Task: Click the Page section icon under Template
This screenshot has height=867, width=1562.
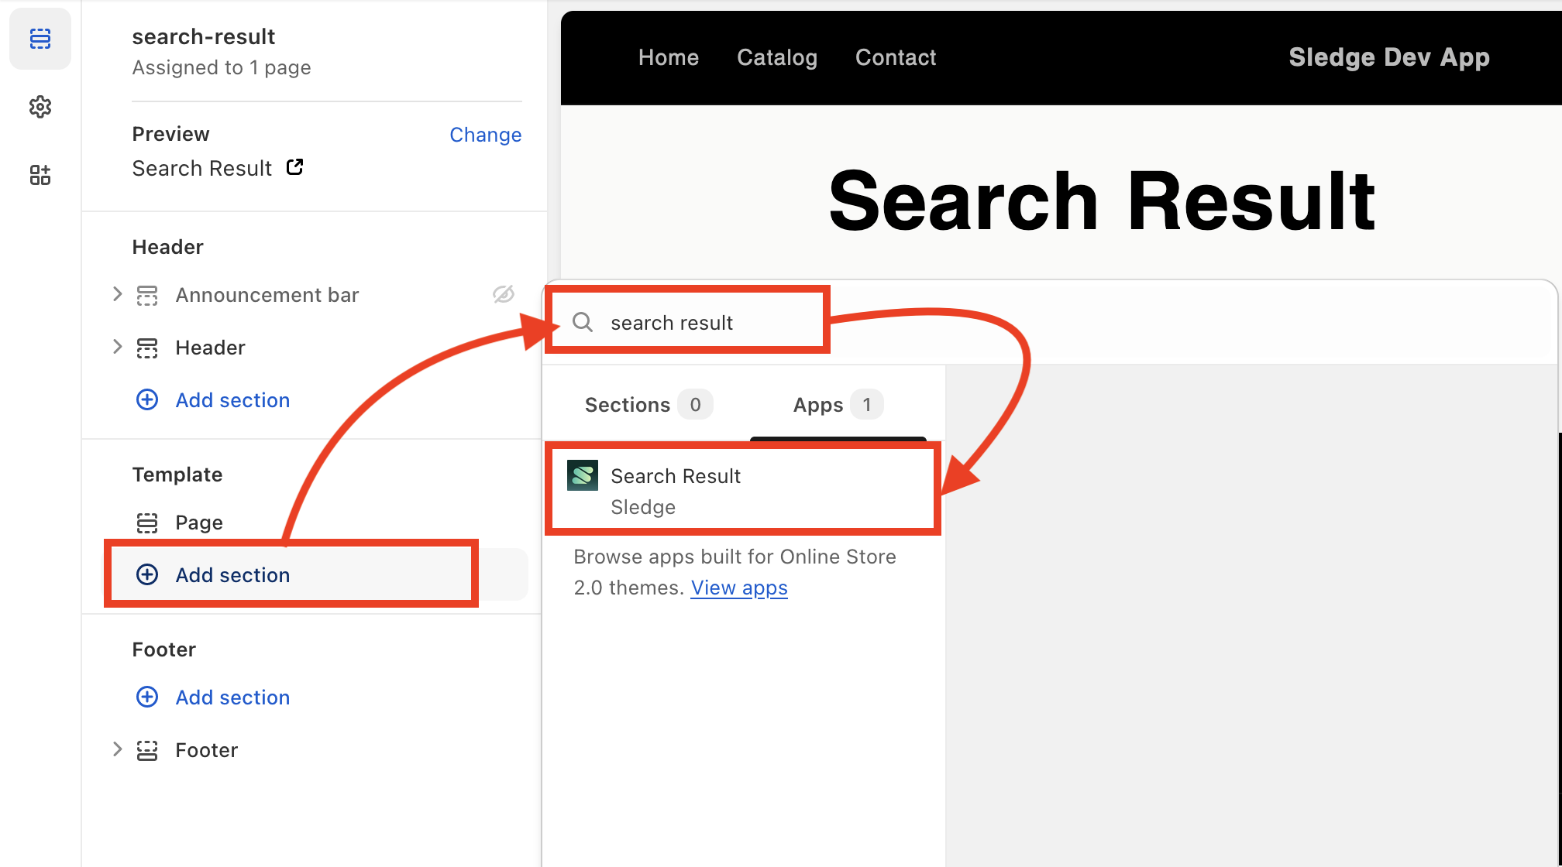Action: pos(147,523)
